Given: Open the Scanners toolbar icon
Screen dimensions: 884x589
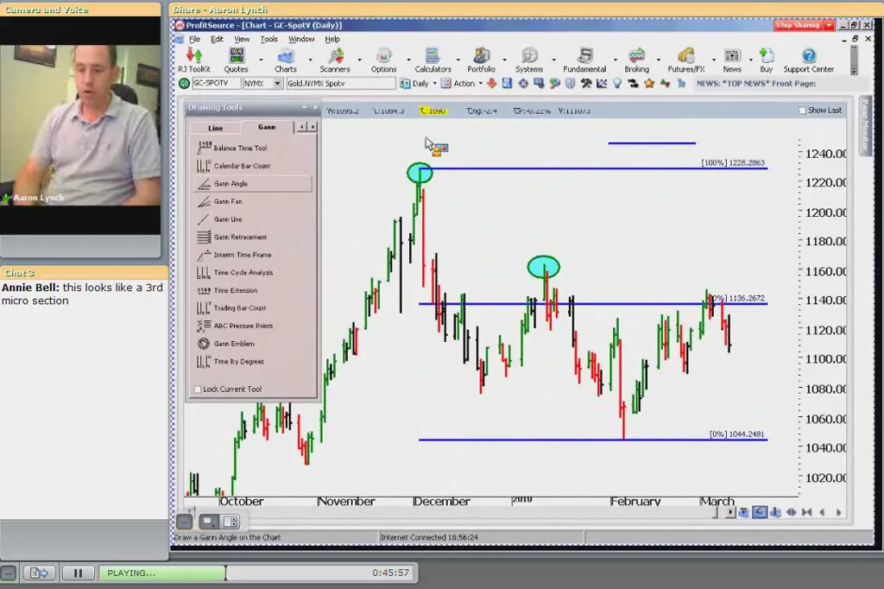Looking at the screenshot, I should (335, 60).
